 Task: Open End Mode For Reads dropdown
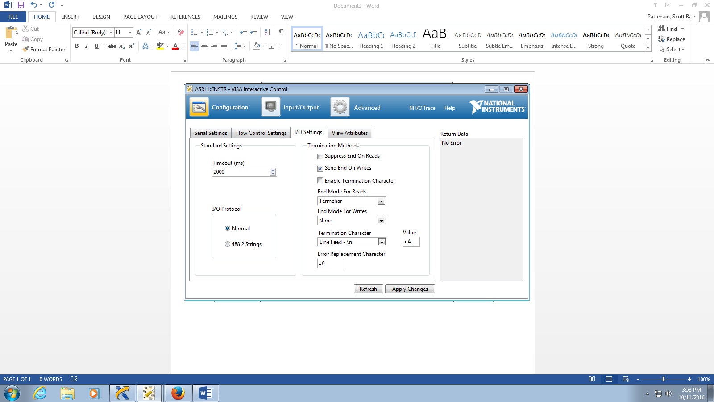point(381,201)
